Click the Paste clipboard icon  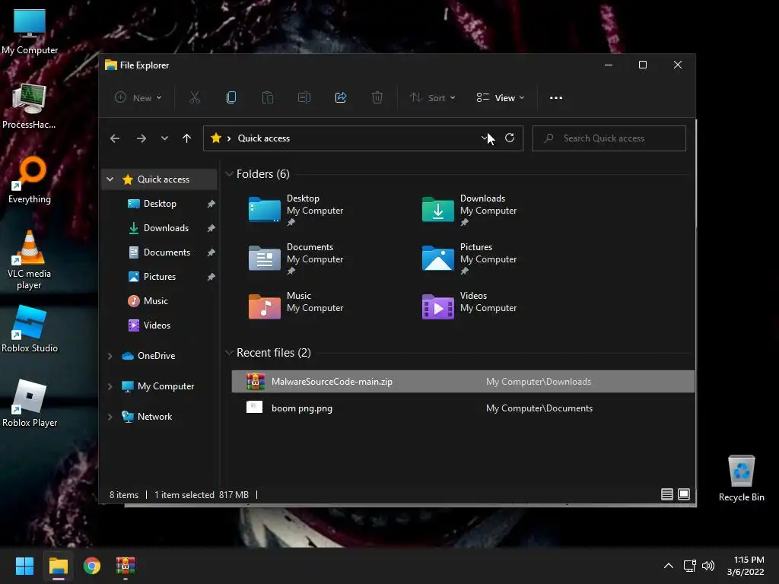pyautogui.click(x=268, y=98)
